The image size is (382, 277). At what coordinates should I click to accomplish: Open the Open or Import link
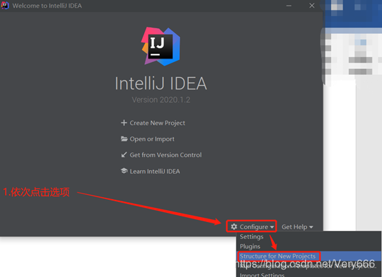pos(152,139)
